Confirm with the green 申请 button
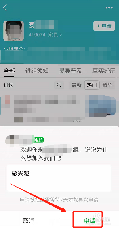The width and height of the screenshot is (119, 229). point(88,219)
